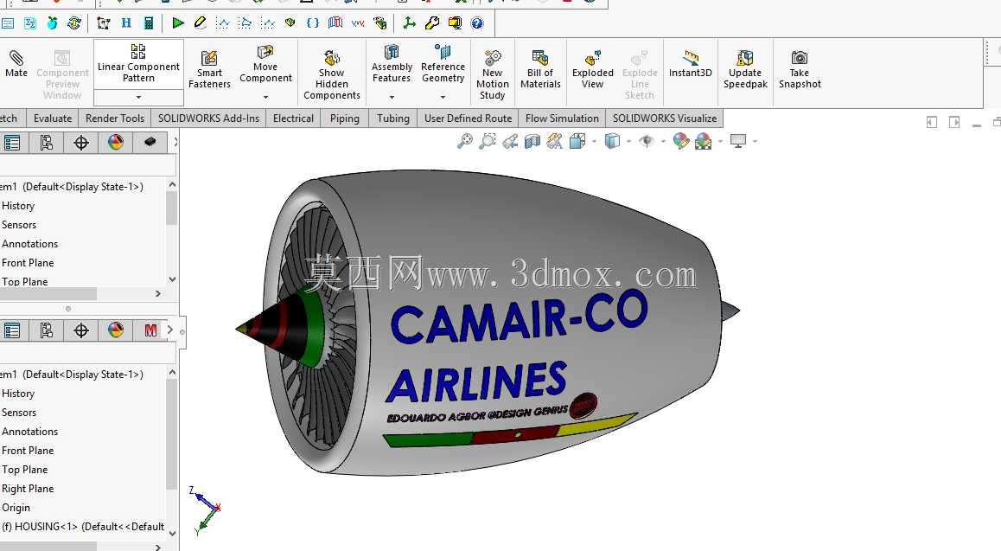
Task: Open the Electrical tab
Action: pos(293,119)
